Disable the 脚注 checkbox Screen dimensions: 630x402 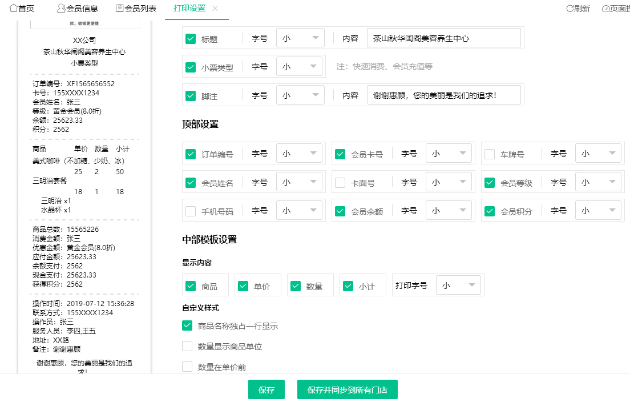(x=191, y=95)
